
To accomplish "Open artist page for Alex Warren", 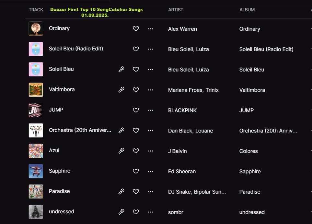I will pos(182,29).
